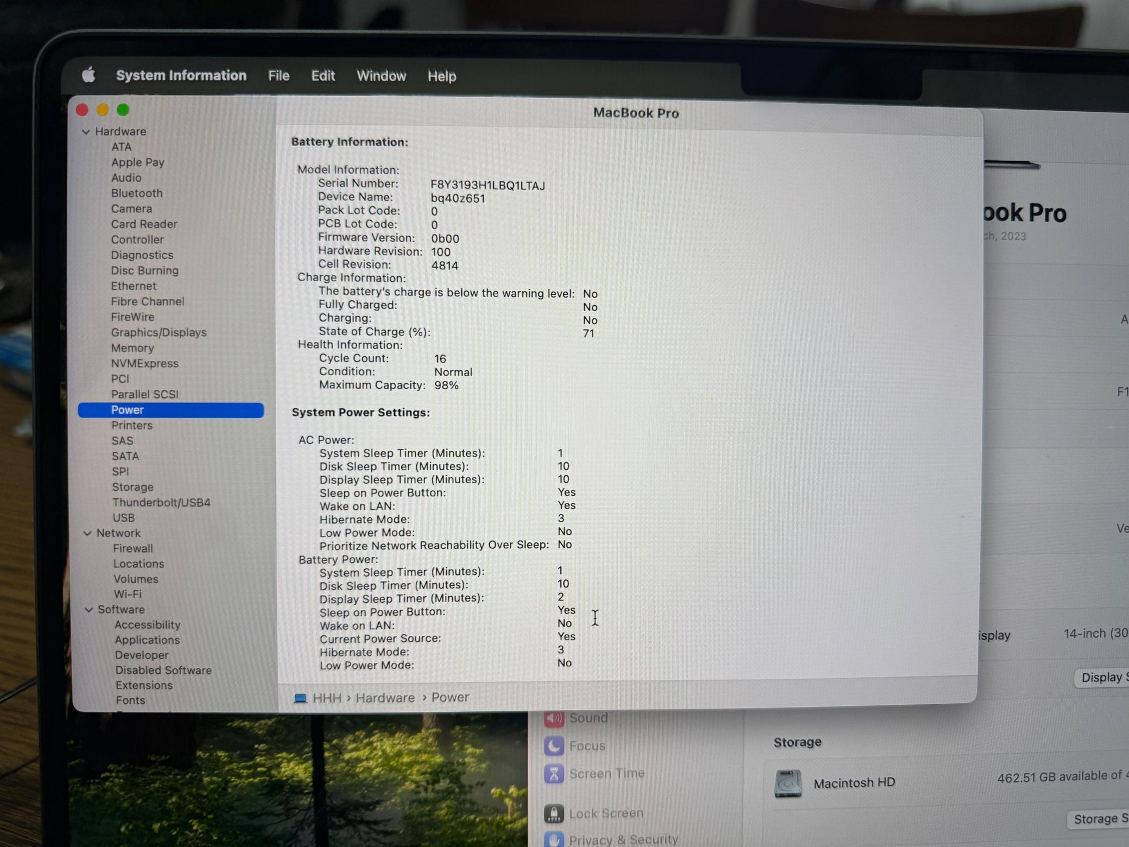Open the Edit menu

pyautogui.click(x=323, y=75)
